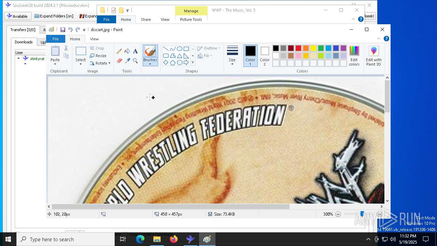Screen dimensions: 437x246
Task: Click the rectangular Select tool icon
Action: tap(81, 51)
